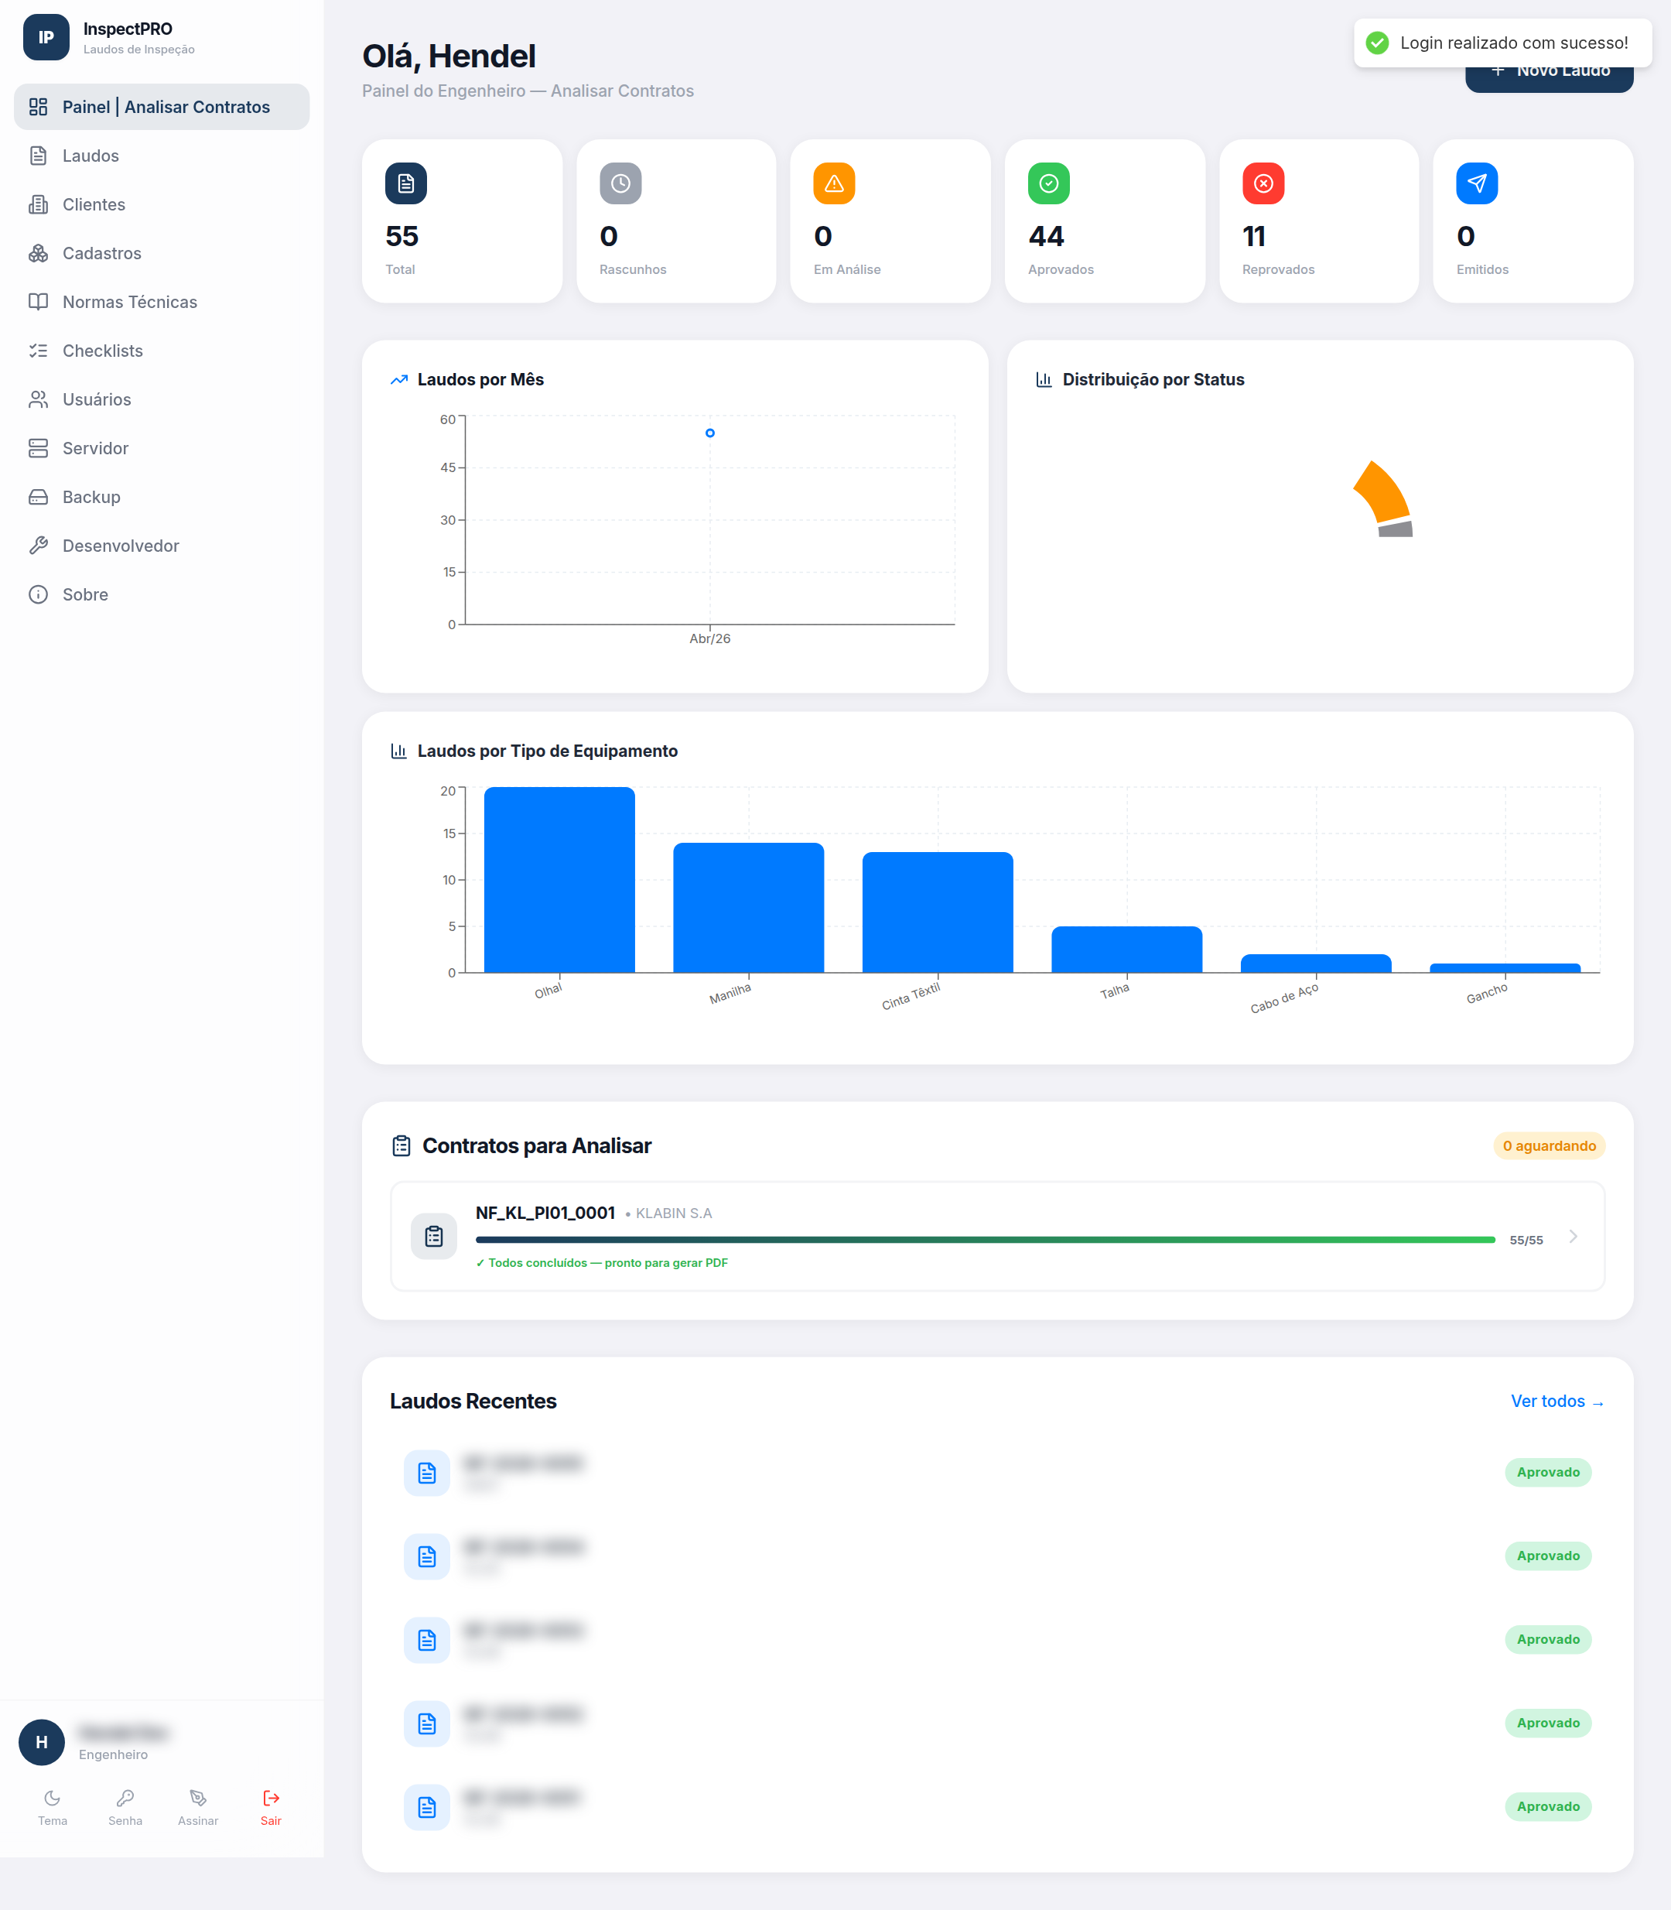Click the Senha key icon
1671x1910 pixels.
click(x=125, y=1797)
